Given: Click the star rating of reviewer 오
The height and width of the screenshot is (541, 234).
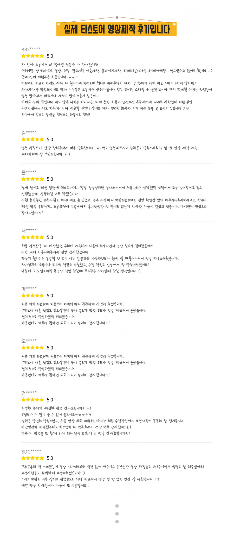Looking at the screenshot, I should 32,348.
